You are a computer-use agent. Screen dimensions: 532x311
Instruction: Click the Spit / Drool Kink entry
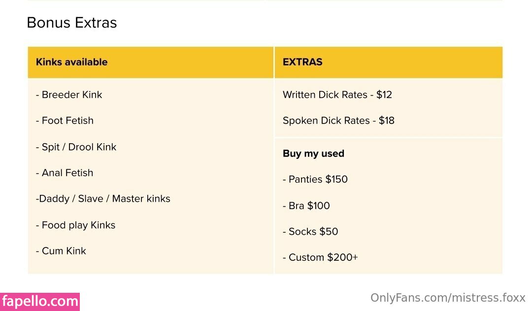coord(76,147)
